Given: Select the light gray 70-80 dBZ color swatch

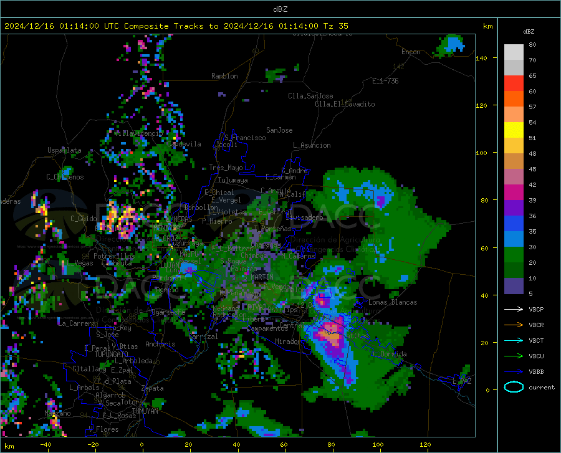Looking at the screenshot, I should 514,52.
